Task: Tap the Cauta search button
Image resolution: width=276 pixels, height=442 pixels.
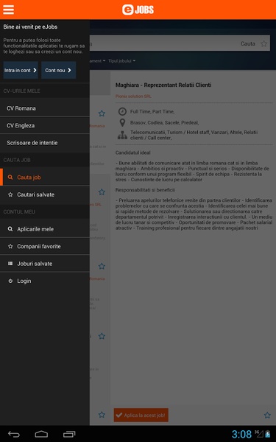Action: tap(247, 43)
